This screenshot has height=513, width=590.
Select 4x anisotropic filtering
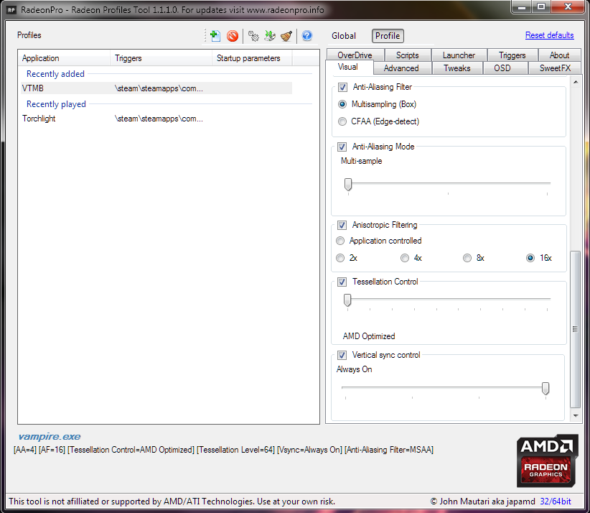405,258
